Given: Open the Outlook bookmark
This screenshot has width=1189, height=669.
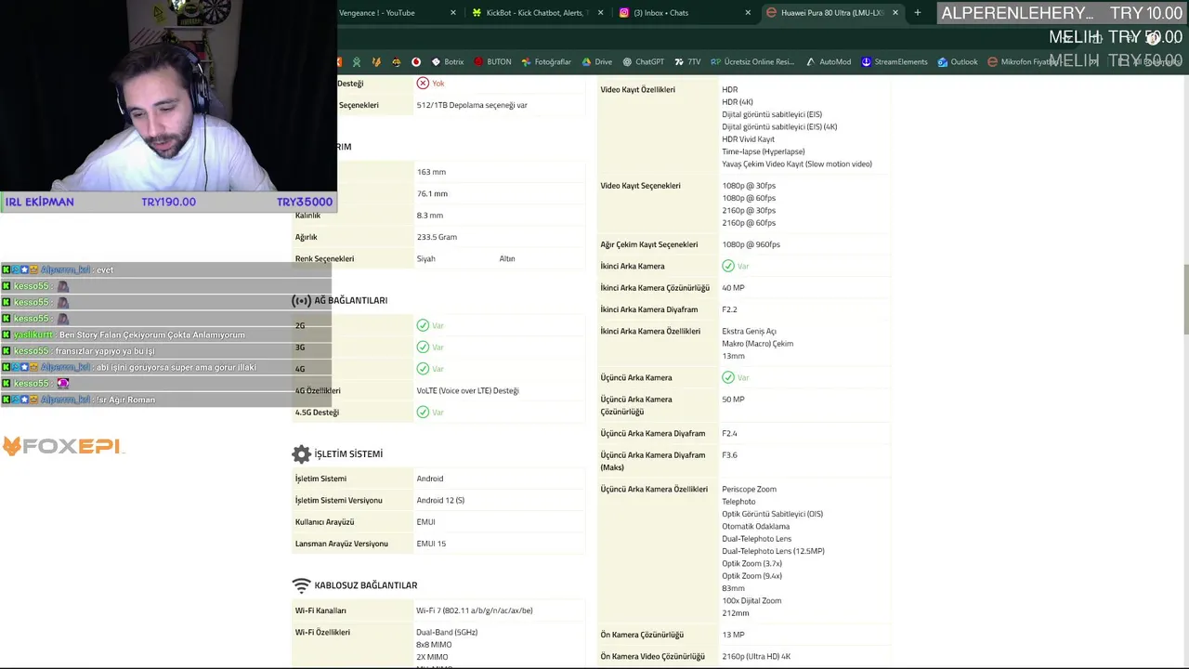Looking at the screenshot, I should pos(957,62).
